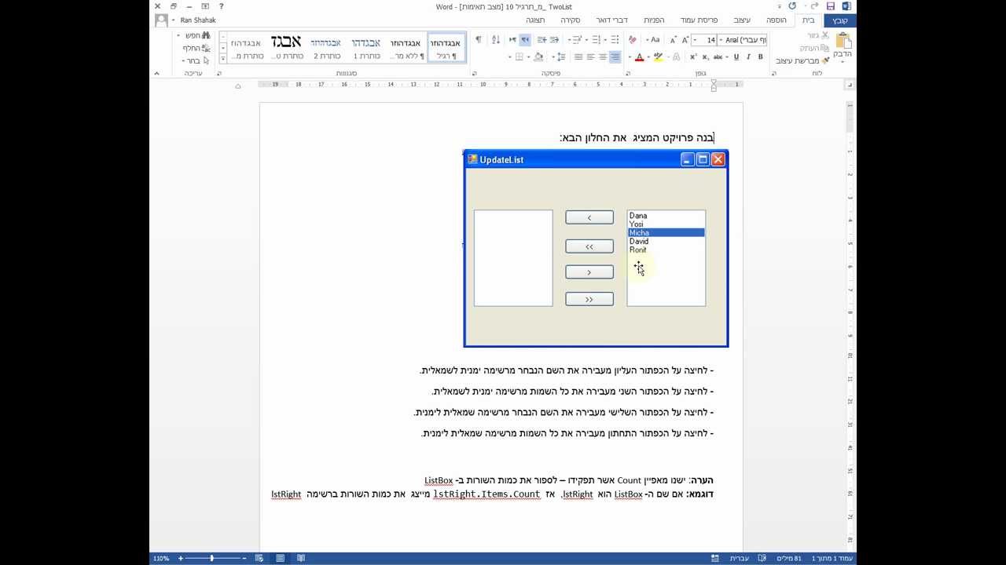Apply Heading 2 (כותרת 2) style
Screen dimensions: 1006x565
[326, 47]
